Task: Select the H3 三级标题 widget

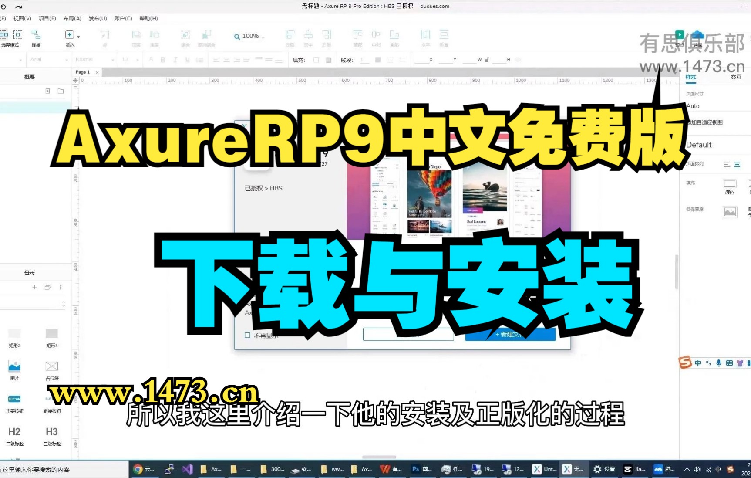Action: [52, 436]
